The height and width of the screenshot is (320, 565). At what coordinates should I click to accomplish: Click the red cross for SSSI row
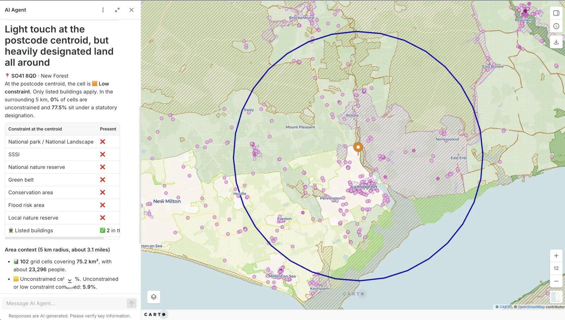(103, 154)
